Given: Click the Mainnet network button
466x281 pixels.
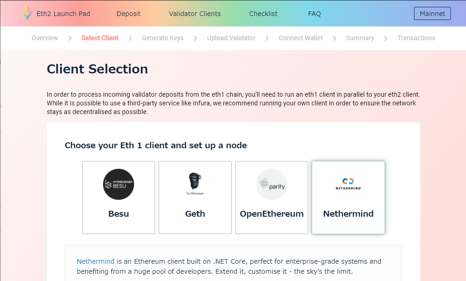Looking at the screenshot, I should click(432, 14).
